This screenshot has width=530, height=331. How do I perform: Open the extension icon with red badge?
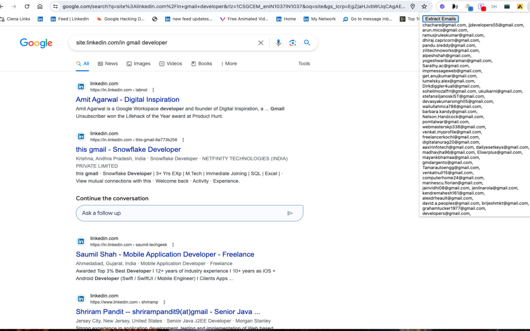(482, 7)
